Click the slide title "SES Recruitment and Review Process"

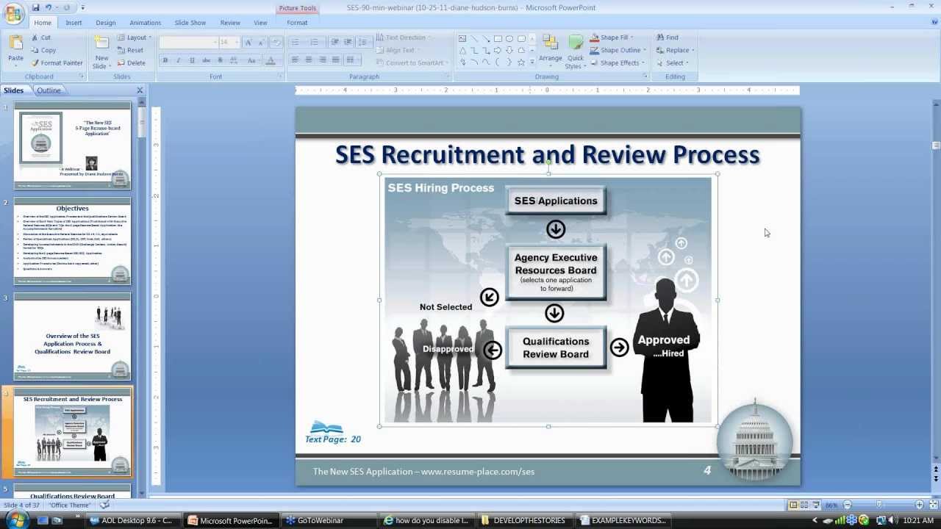[x=548, y=155]
